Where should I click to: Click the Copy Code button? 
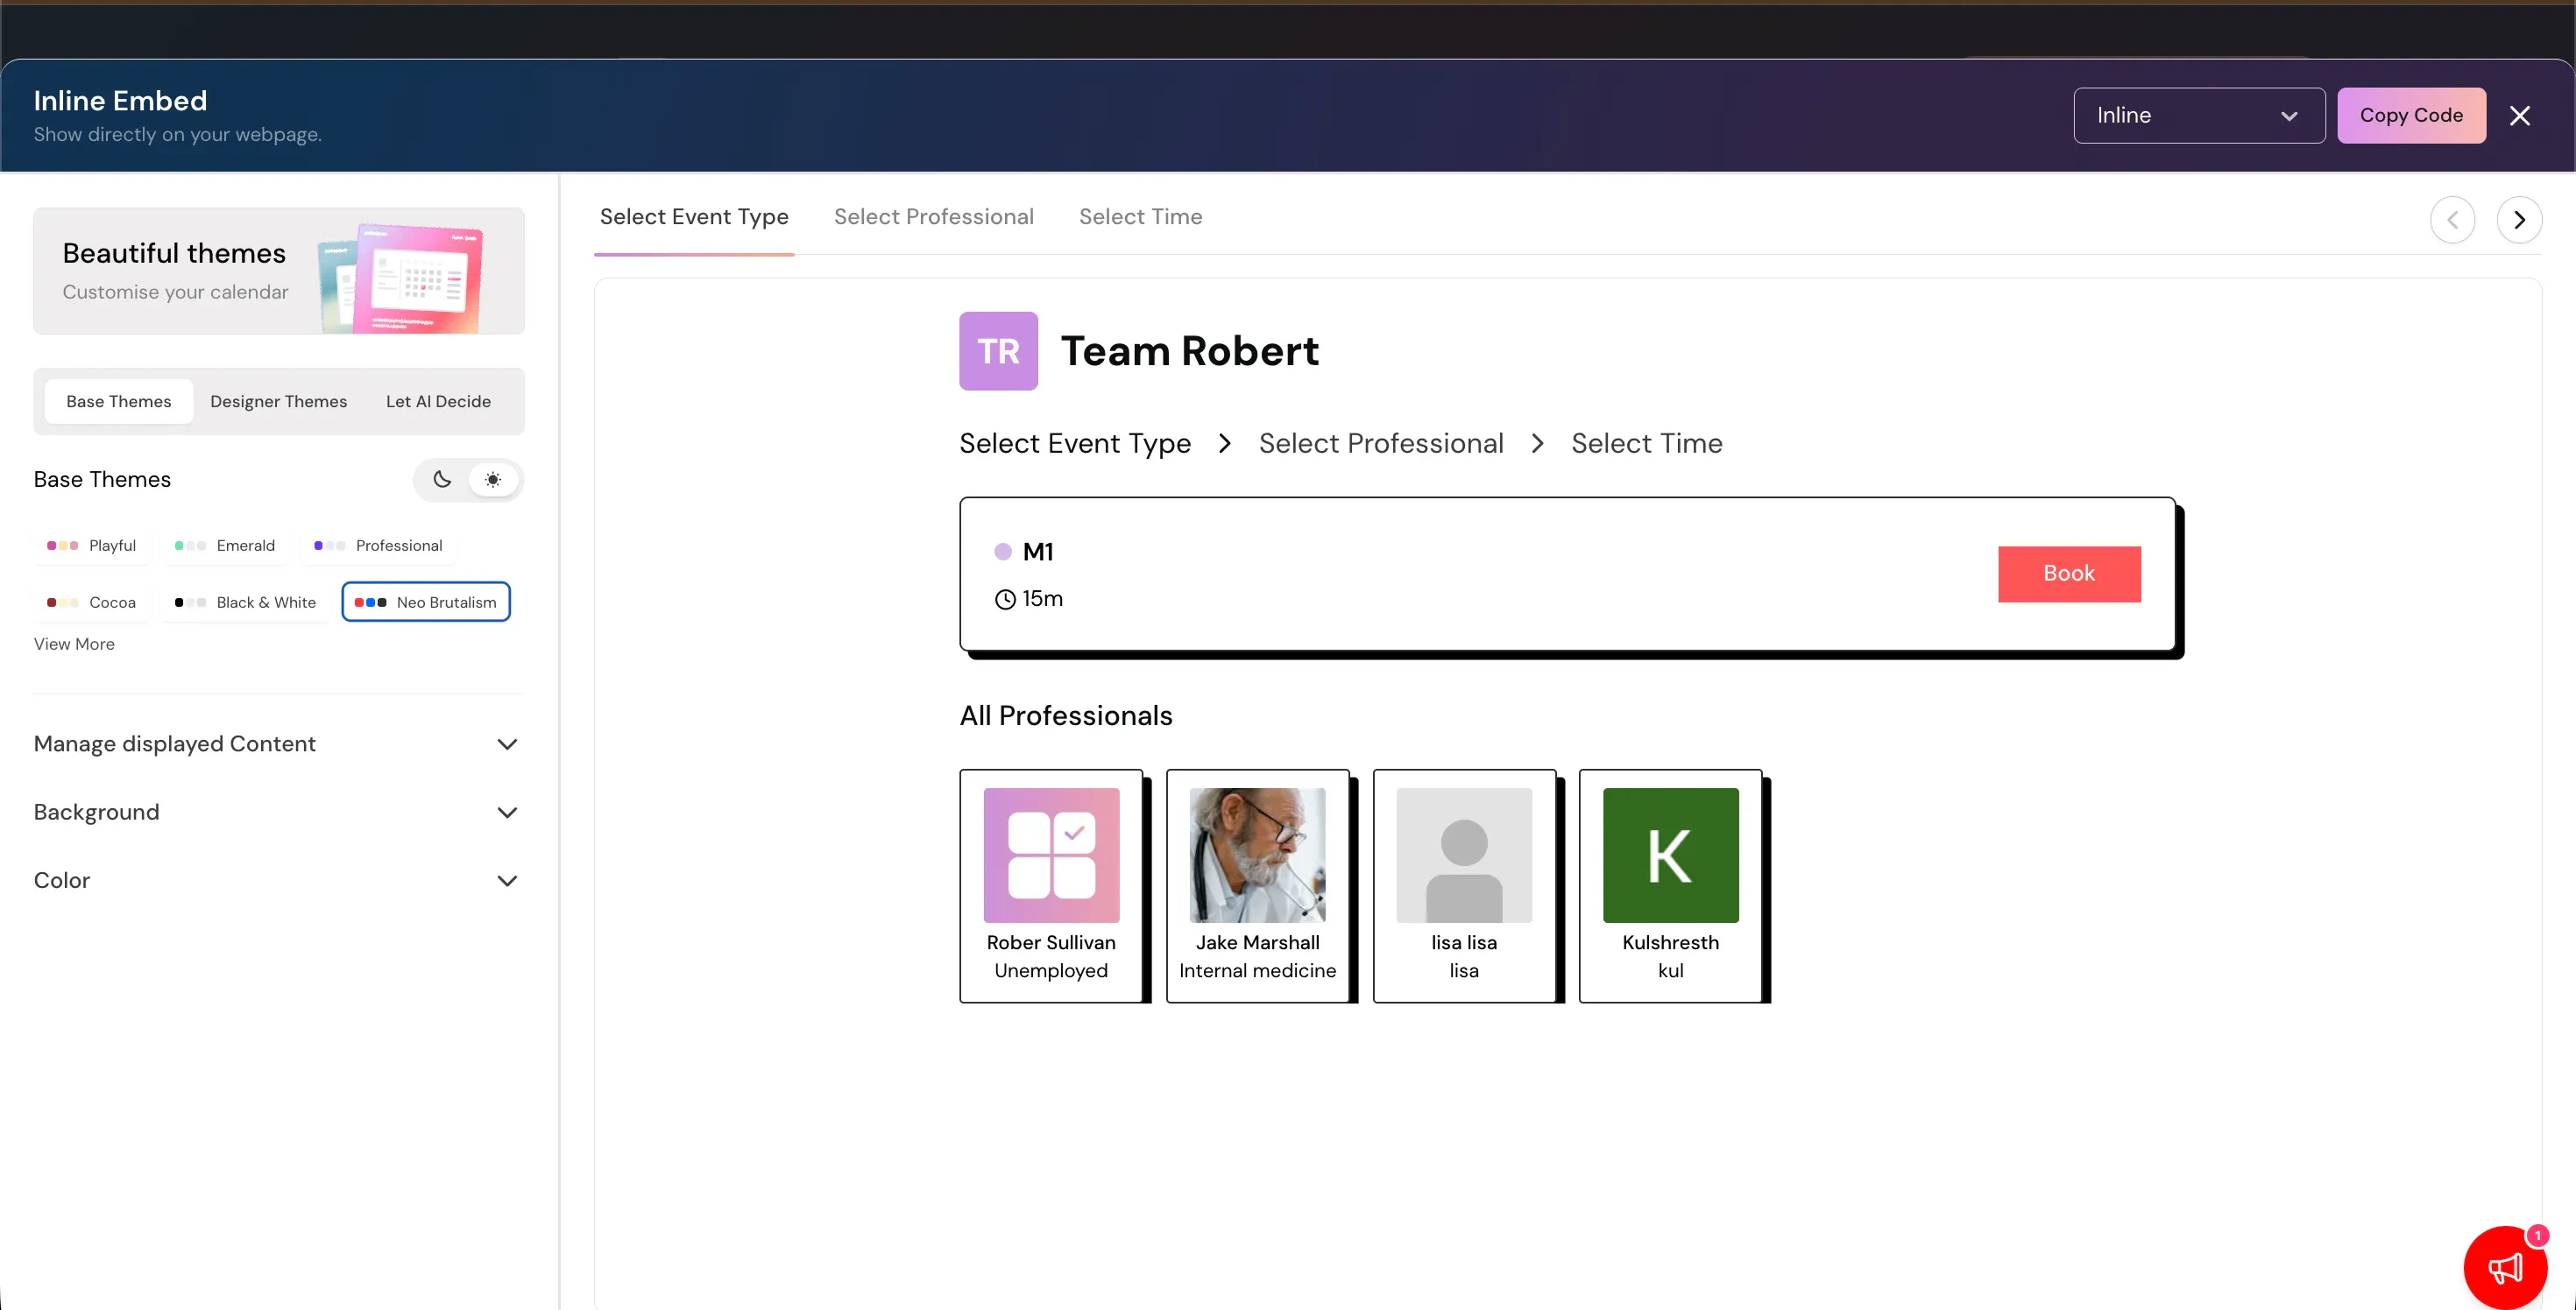click(2410, 116)
